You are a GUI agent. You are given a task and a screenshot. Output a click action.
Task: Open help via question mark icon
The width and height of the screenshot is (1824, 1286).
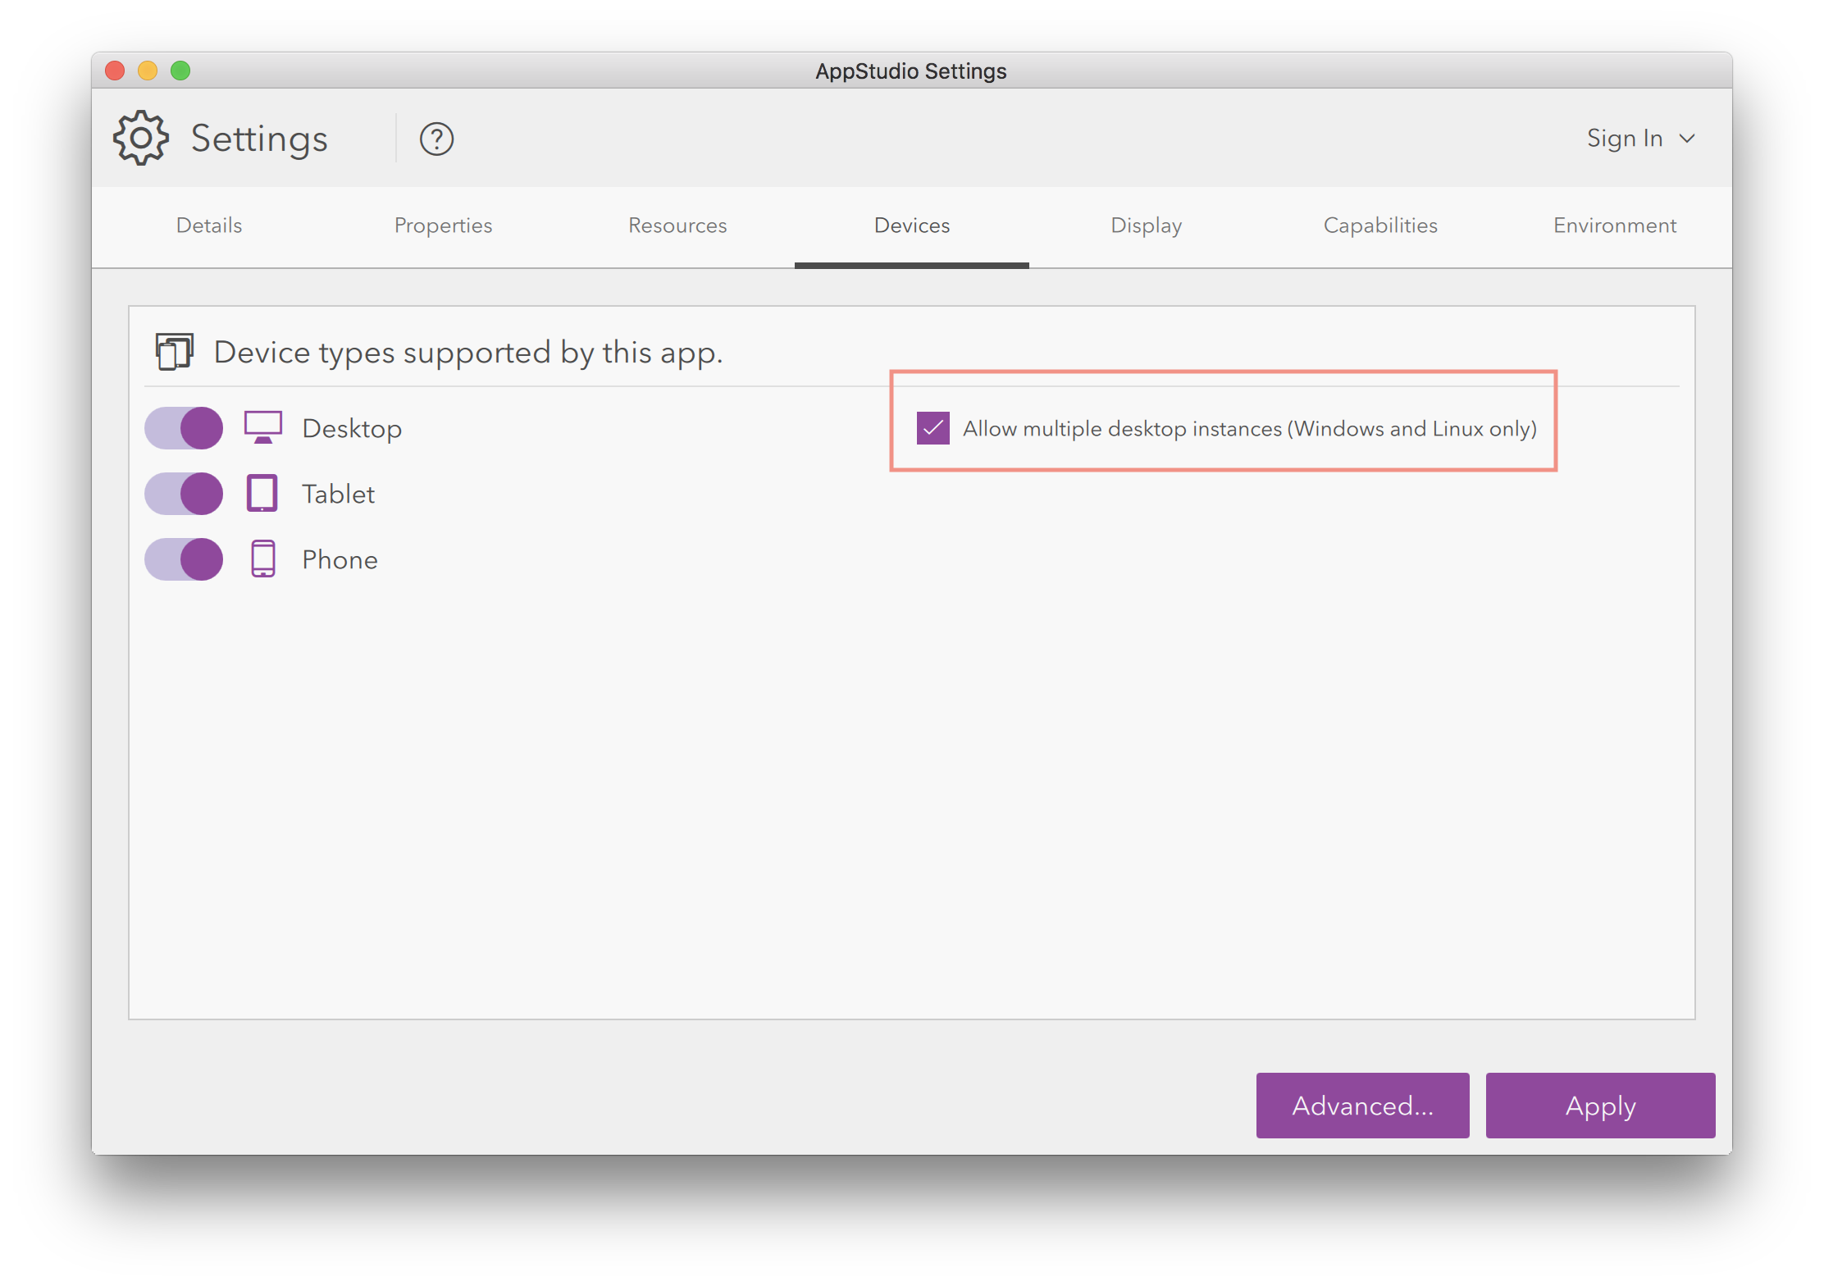436,139
